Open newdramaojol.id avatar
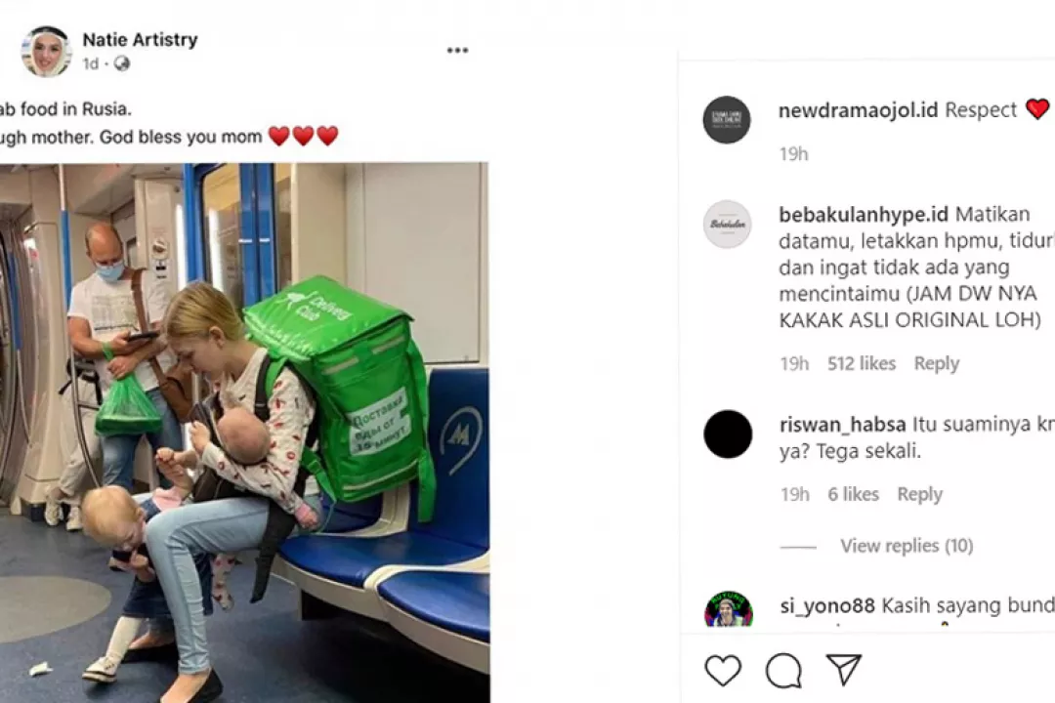 point(727,120)
